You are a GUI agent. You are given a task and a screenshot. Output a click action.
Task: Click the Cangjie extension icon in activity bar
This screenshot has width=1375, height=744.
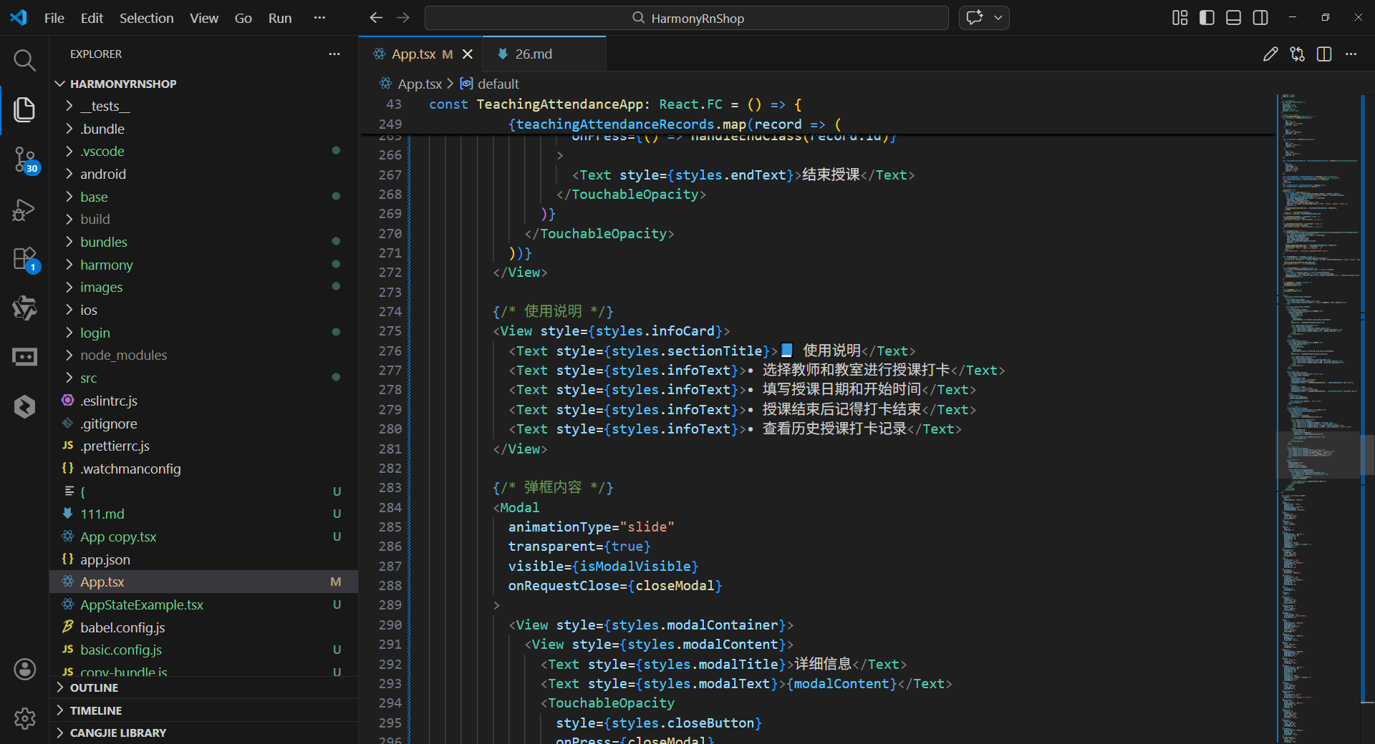pyautogui.click(x=24, y=407)
